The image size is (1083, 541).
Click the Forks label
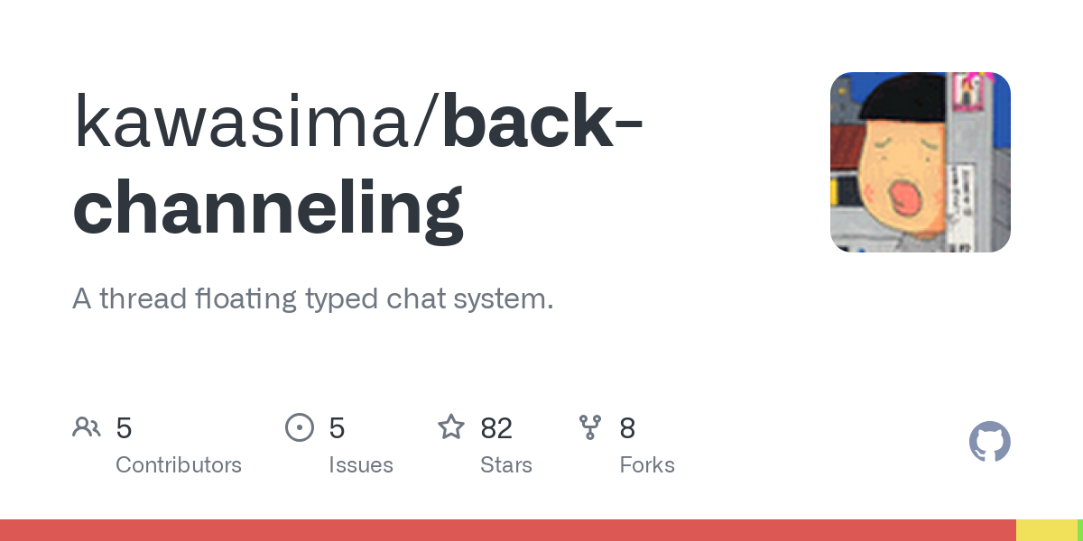pos(647,465)
